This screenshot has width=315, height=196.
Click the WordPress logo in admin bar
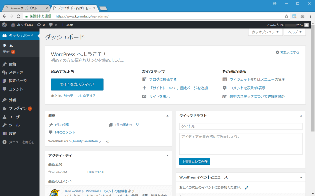click(x=4, y=24)
